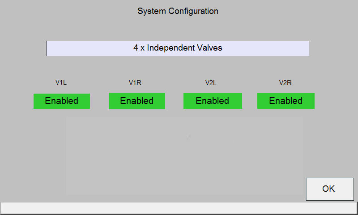Click the number 4 in configuration field

136,48
